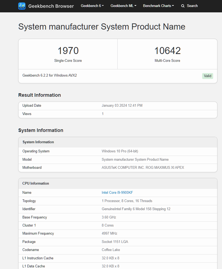Select the Socket 1151 LGA value

click(115, 242)
